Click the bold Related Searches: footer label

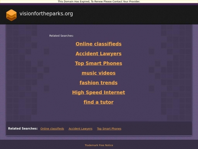tap(23, 128)
